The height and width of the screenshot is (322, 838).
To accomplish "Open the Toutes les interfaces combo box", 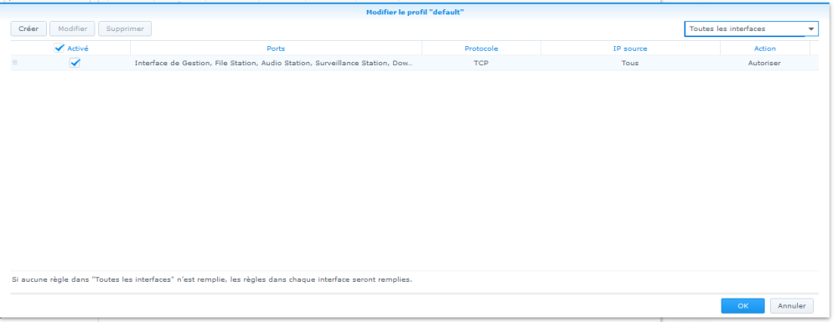I will (x=751, y=28).
